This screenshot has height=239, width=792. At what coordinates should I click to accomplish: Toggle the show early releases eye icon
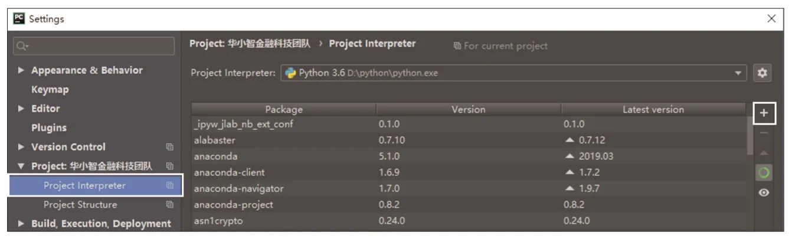(764, 192)
